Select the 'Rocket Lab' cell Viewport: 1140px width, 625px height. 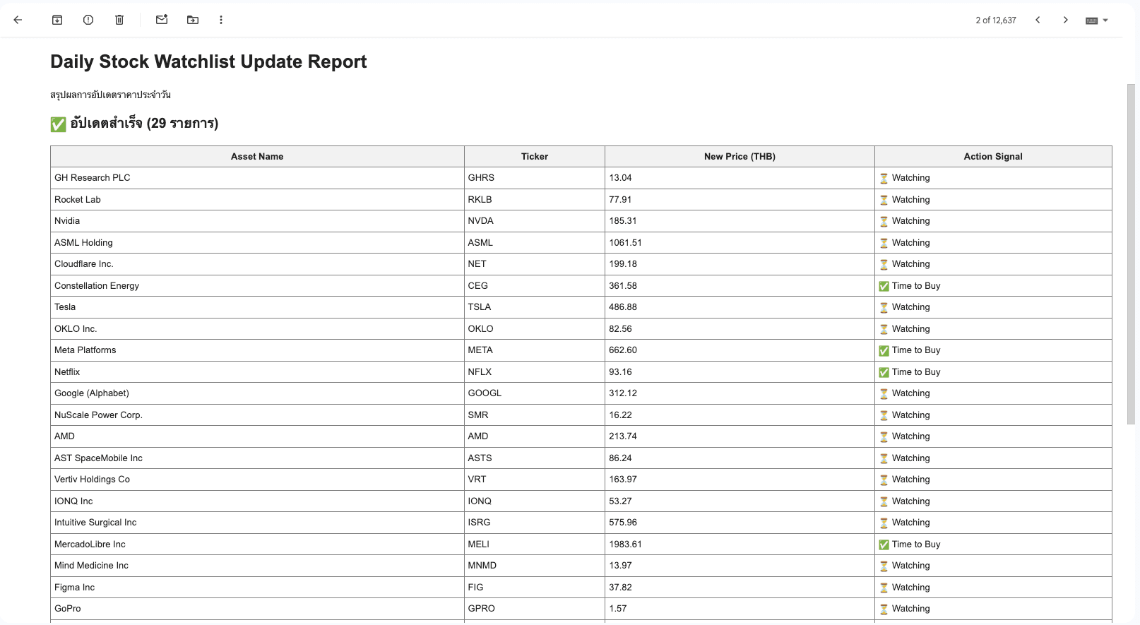pyautogui.click(x=257, y=200)
